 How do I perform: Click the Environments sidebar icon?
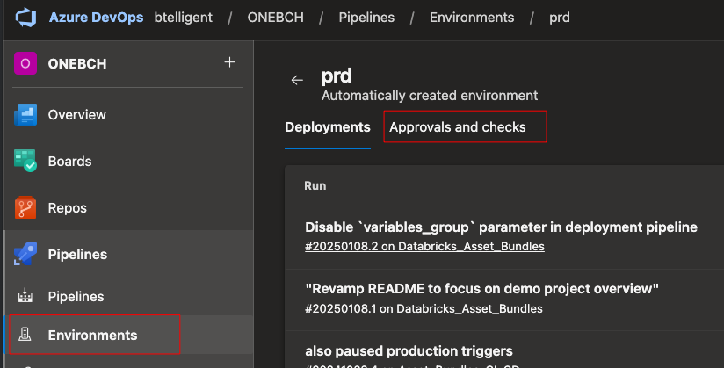click(25, 335)
